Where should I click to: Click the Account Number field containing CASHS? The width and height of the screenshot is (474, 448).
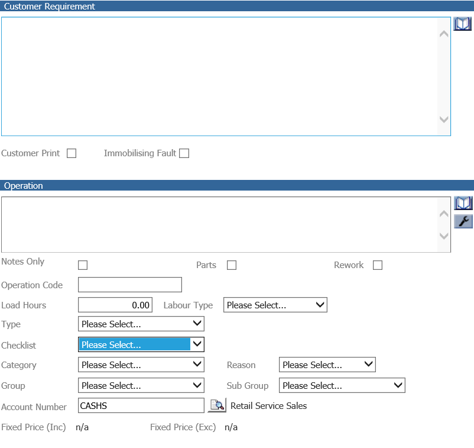tap(141, 405)
